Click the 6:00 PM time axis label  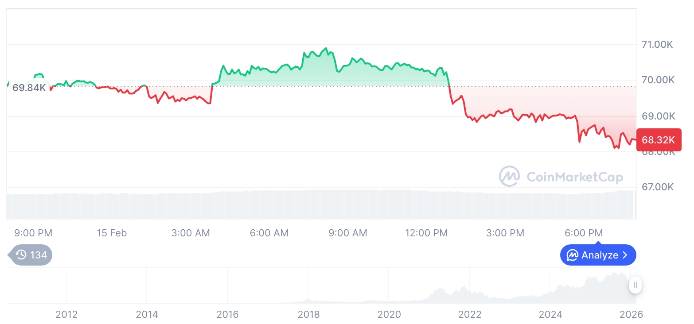click(x=584, y=233)
